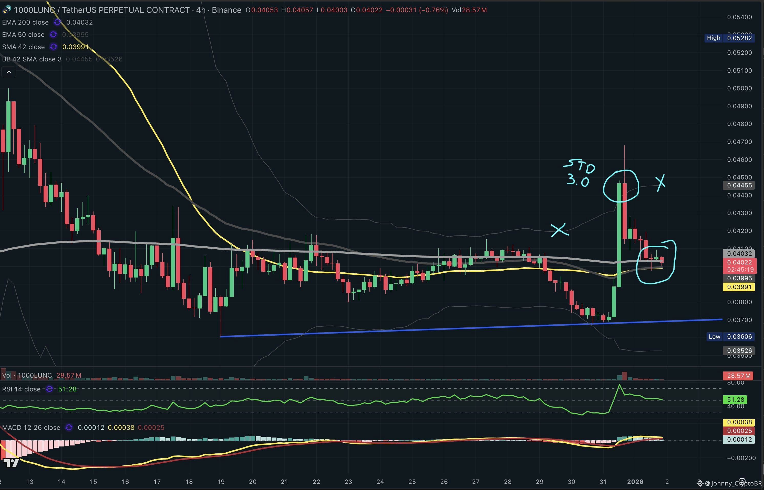Click the RSI legend value 51.28
The width and height of the screenshot is (764, 490).
tap(67, 389)
